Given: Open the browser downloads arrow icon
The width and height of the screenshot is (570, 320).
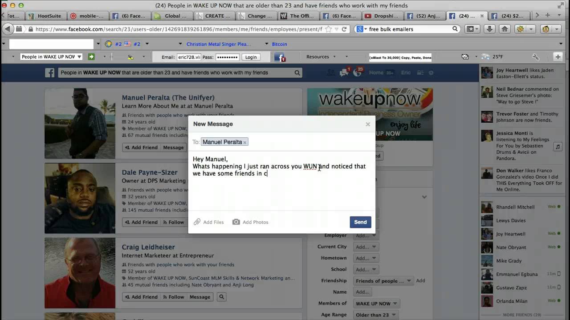Looking at the screenshot, I should [489, 29].
